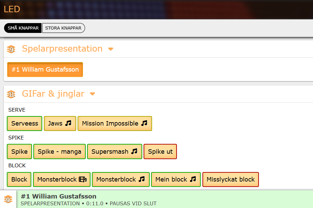Switch to Stora knappar button size

pos(63,28)
